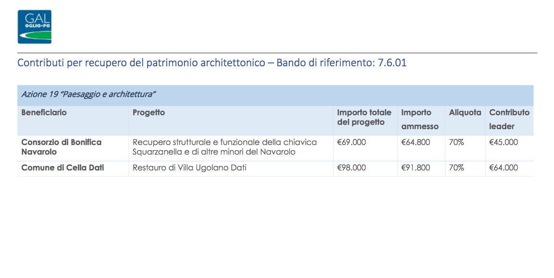This screenshot has width=554, height=278.
Task: Click the €69.000 total amount cell
Action: pos(351,143)
